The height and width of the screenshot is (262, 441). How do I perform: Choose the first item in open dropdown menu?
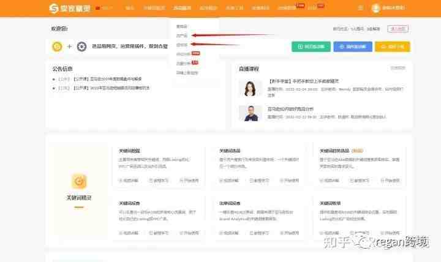pyautogui.click(x=182, y=26)
